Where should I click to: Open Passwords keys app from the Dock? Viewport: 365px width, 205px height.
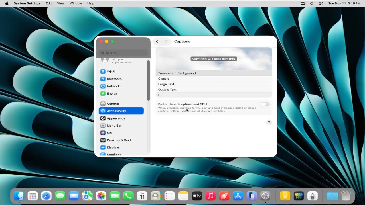point(299,196)
